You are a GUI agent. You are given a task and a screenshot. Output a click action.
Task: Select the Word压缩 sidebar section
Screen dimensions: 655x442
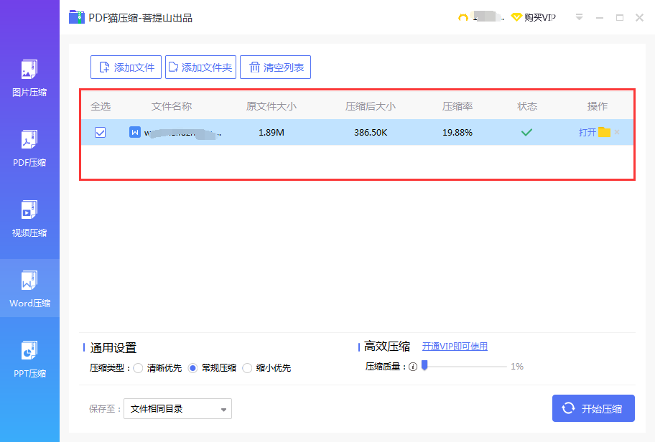click(29, 289)
